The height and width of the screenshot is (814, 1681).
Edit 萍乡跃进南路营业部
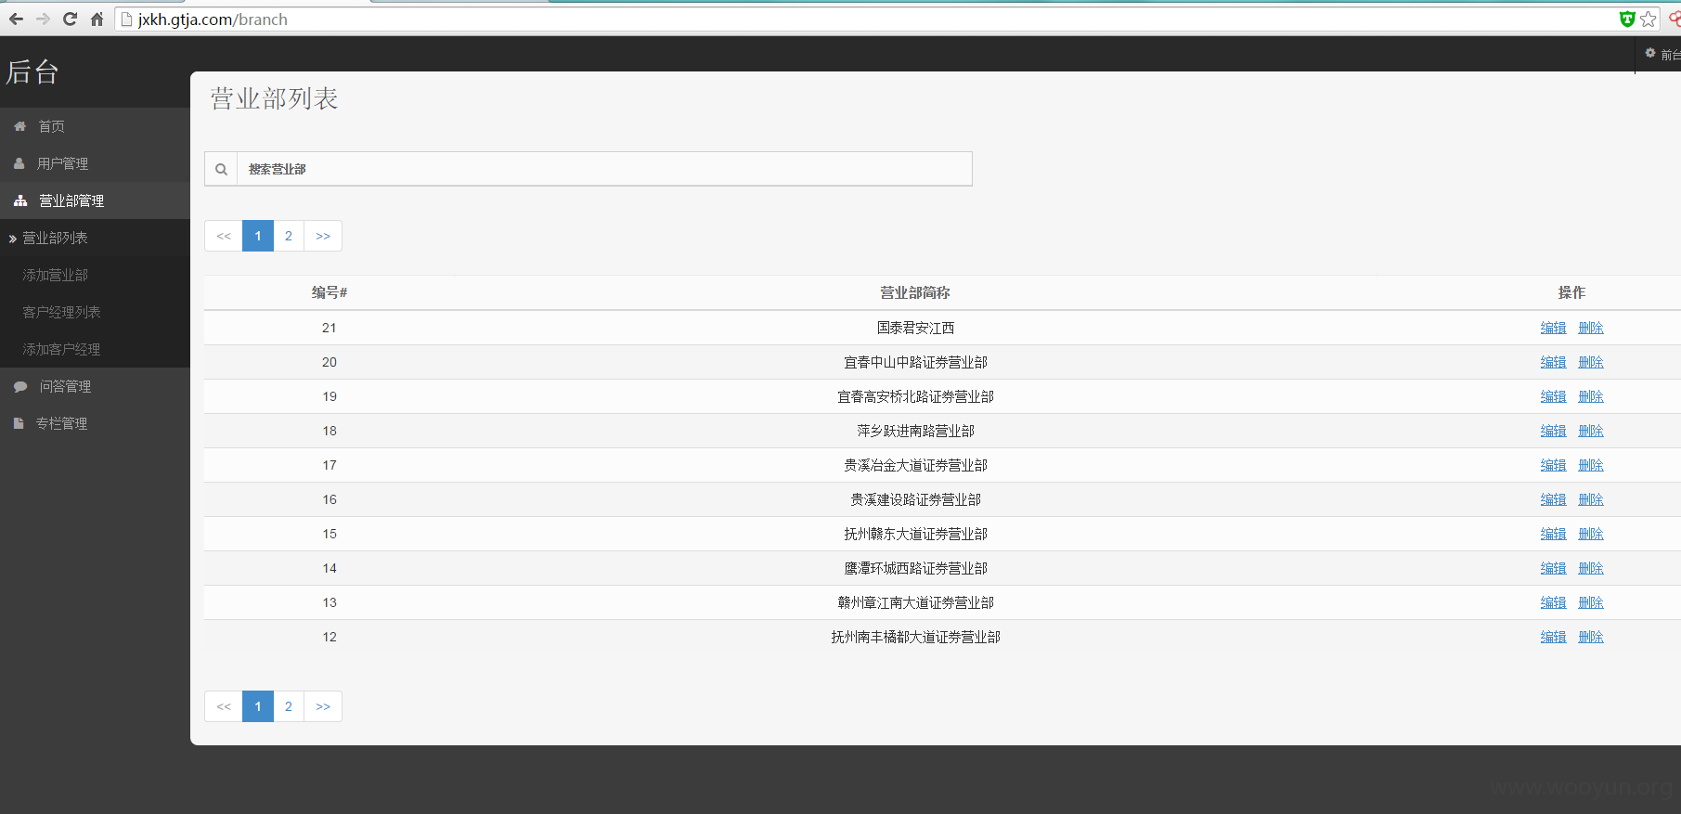click(1553, 431)
